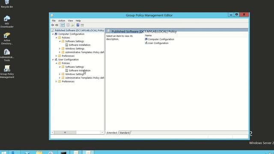Viewport: 274px width, 154px height.
Task: Expand Preferences under User Configuration
Action: (x=56, y=82)
